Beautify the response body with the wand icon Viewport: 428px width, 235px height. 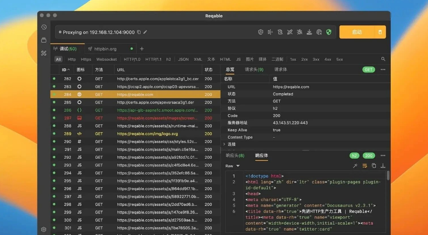pos(355,166)
